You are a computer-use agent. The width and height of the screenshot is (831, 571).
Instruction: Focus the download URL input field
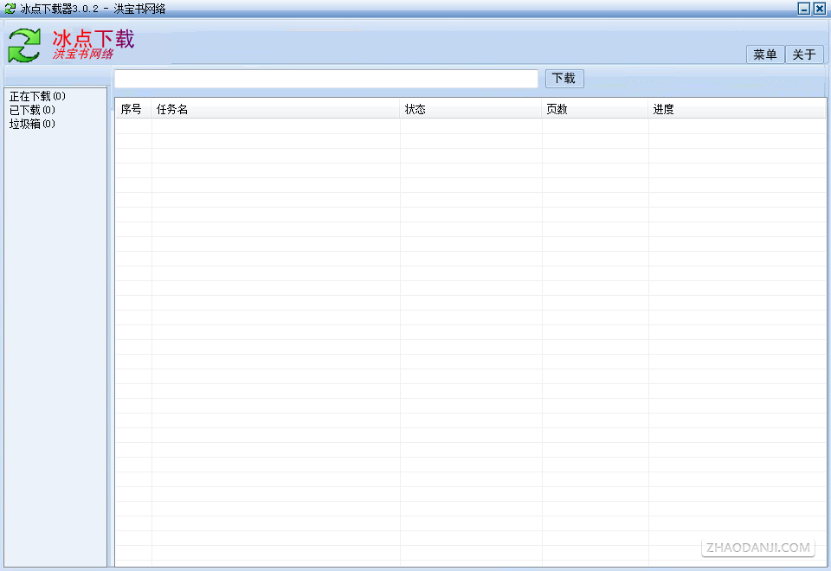click(x=326, y=79)
